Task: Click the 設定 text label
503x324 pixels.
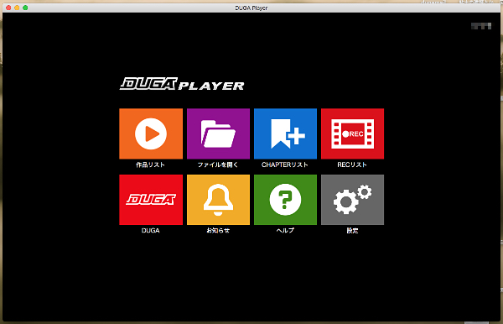Action: 352,231
